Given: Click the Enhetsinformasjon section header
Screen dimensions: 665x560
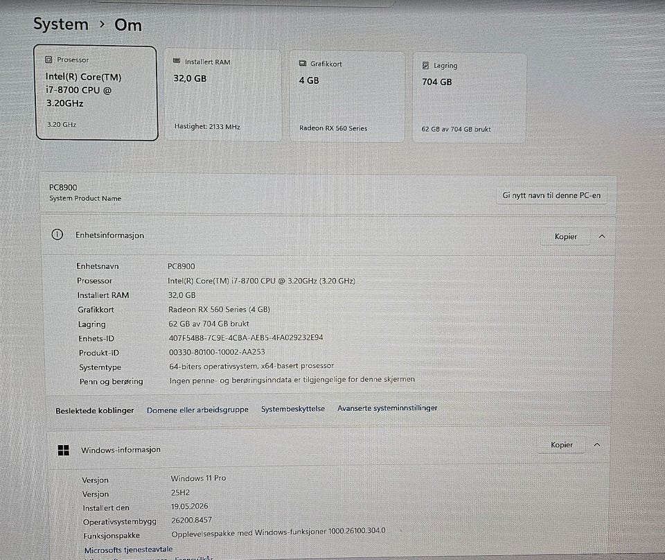Looking at the screenshot, I should [x=328, y=236].
